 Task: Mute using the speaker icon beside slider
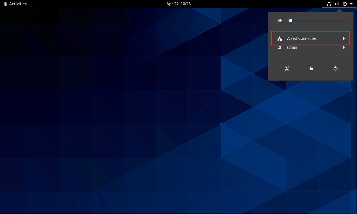click(280, 21)
